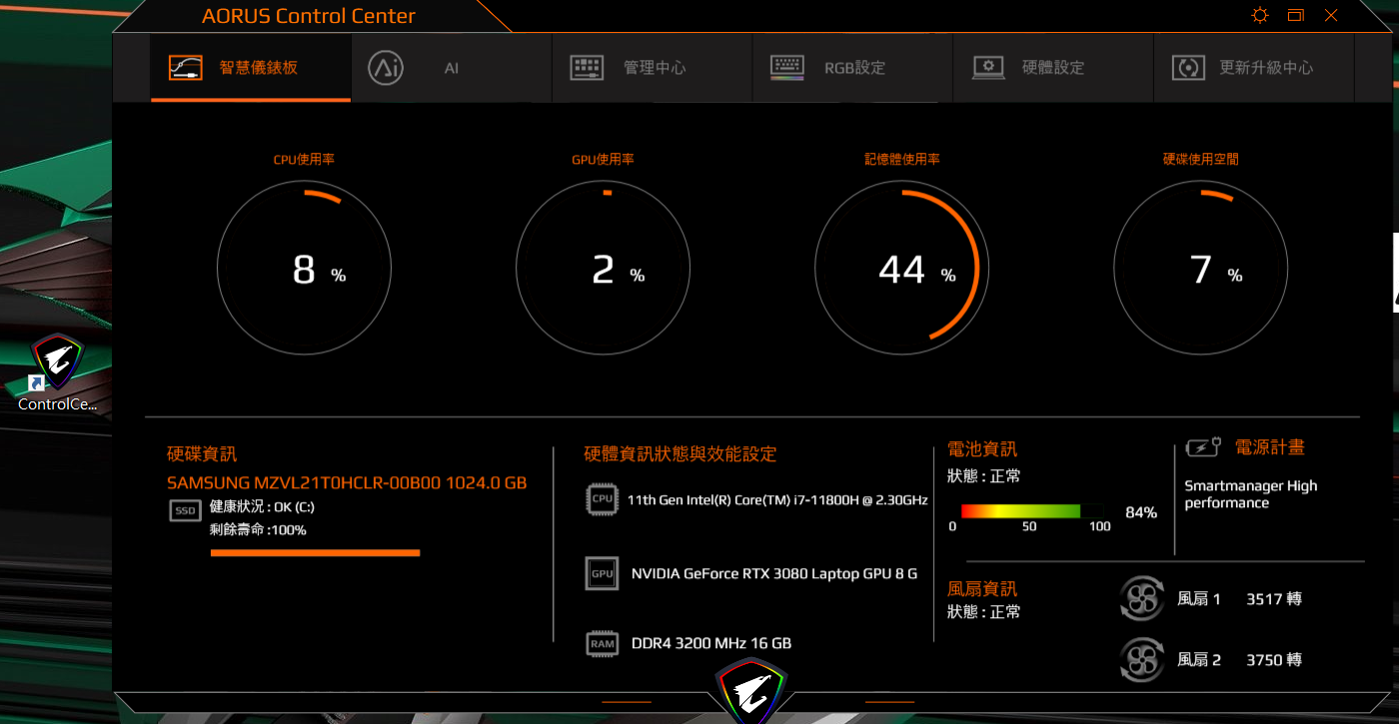Click the laptop gear icon in 硬體設定
The image size is (1399, 724).
[988, 68]
